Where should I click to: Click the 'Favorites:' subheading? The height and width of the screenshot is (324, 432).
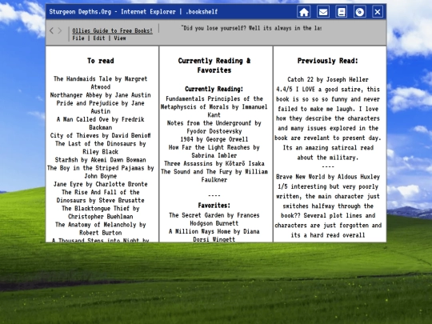(214, 206)
